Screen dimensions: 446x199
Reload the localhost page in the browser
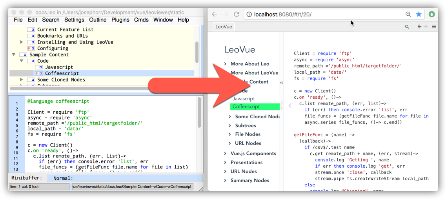pos(237,14)
